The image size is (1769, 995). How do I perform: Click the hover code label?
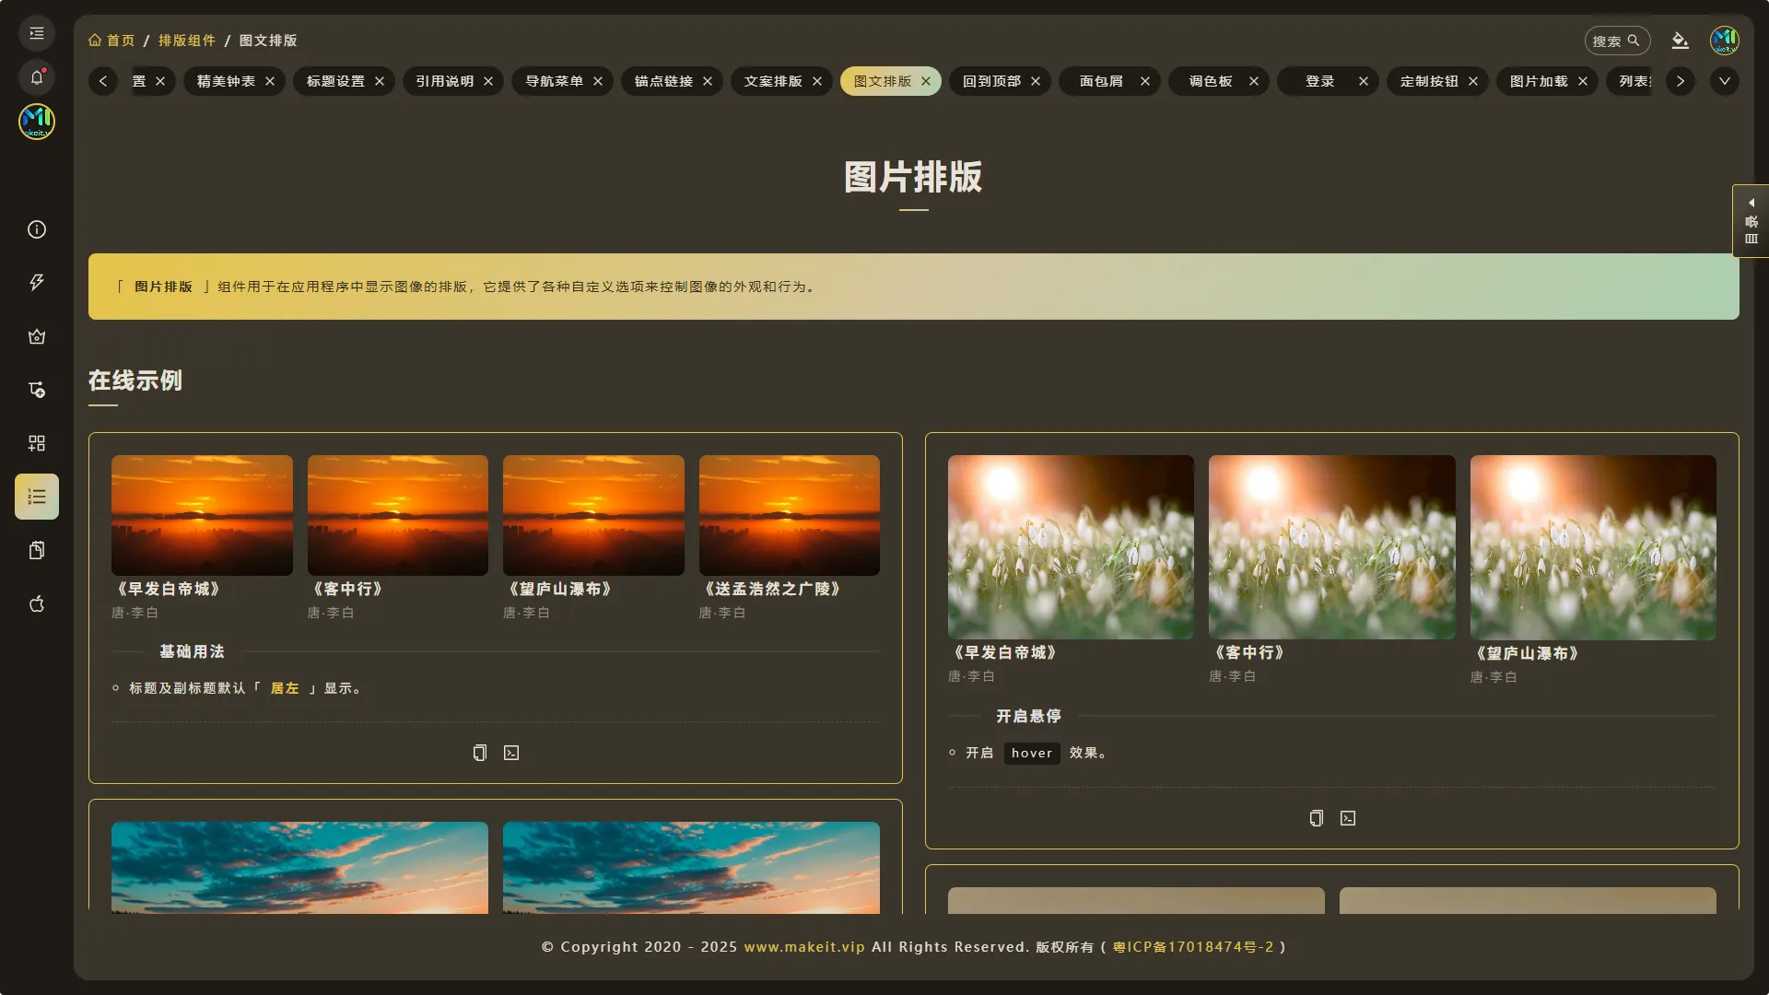point(1032,753)
